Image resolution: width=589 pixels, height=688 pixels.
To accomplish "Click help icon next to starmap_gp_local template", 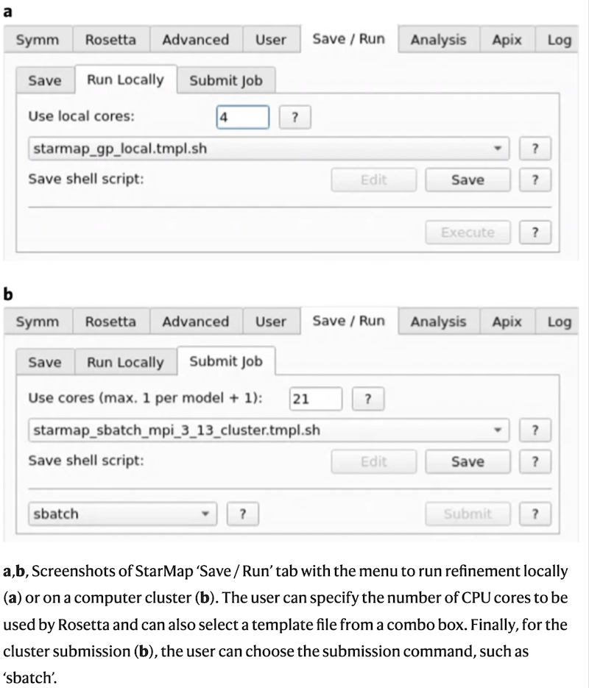I will (535, 149).
